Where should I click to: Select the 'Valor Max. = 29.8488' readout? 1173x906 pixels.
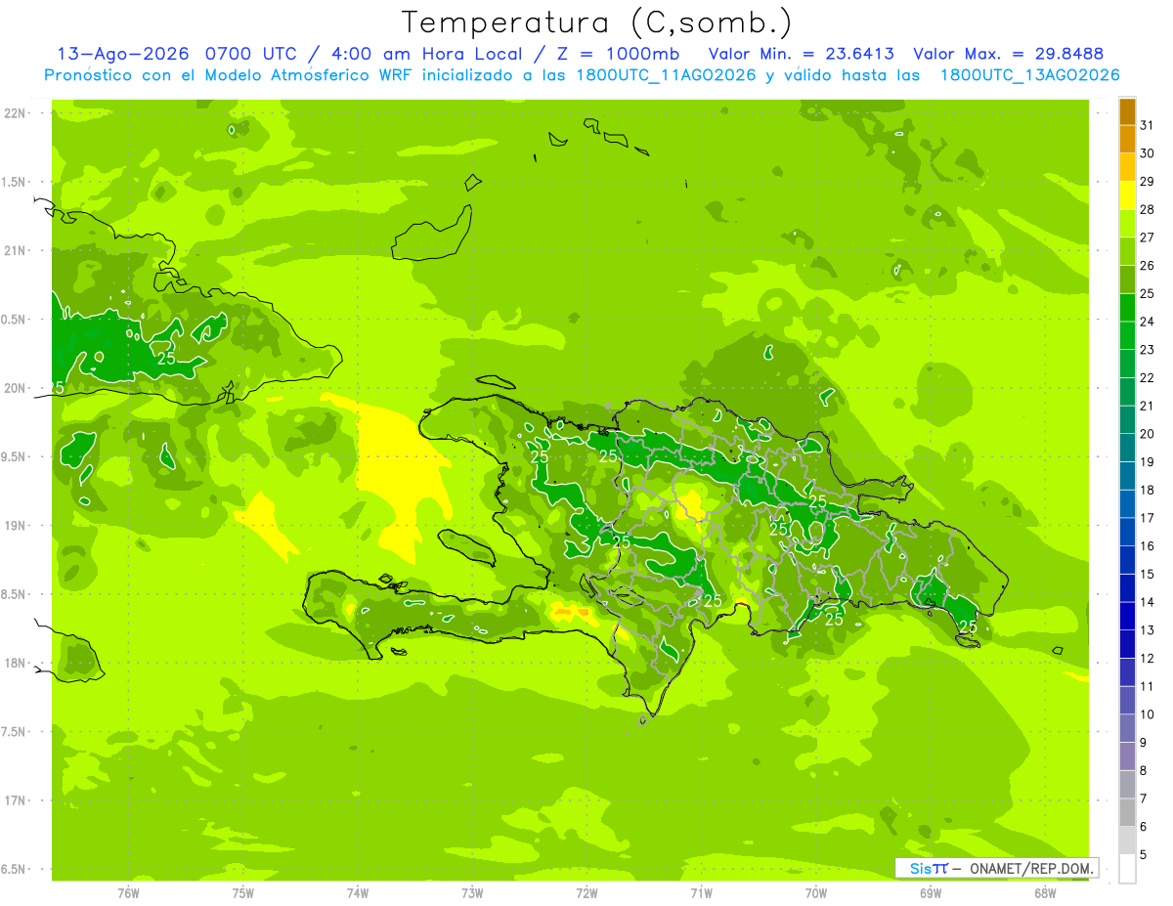[x=1008, y=54]
